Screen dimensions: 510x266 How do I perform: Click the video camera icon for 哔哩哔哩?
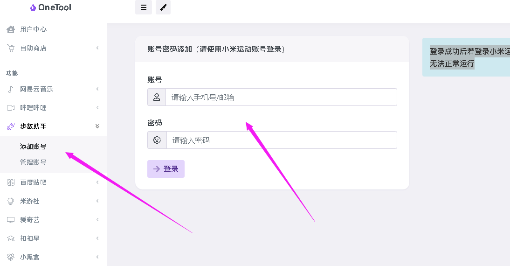coord(11,108)
